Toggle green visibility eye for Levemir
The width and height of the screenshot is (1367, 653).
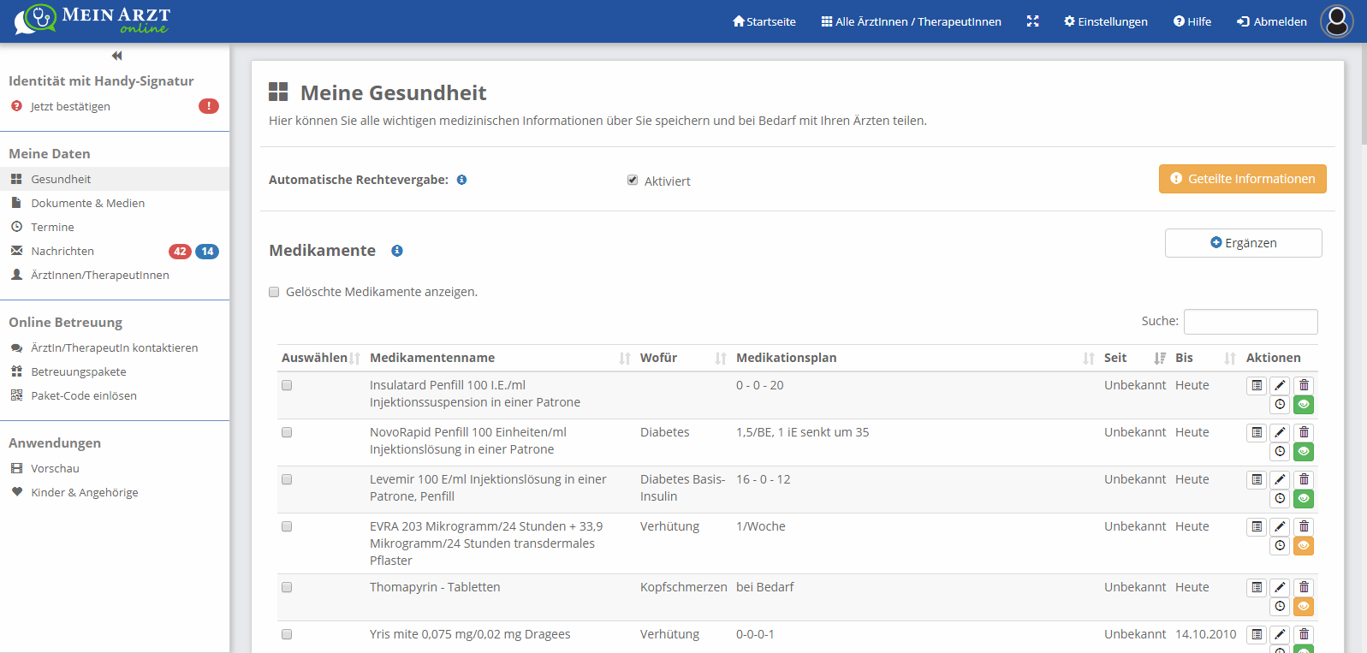pyautogui.click(x=1304, y=499)
